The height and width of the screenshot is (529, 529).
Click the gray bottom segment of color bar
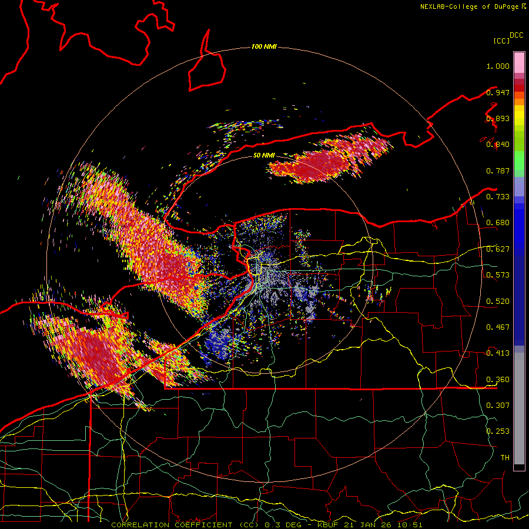pos(519,409)
